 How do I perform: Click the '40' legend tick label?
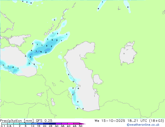[68, 126]
